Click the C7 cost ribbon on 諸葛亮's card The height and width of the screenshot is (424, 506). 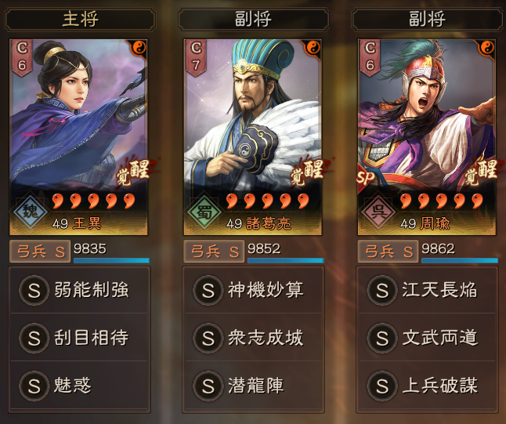(196, 57)
